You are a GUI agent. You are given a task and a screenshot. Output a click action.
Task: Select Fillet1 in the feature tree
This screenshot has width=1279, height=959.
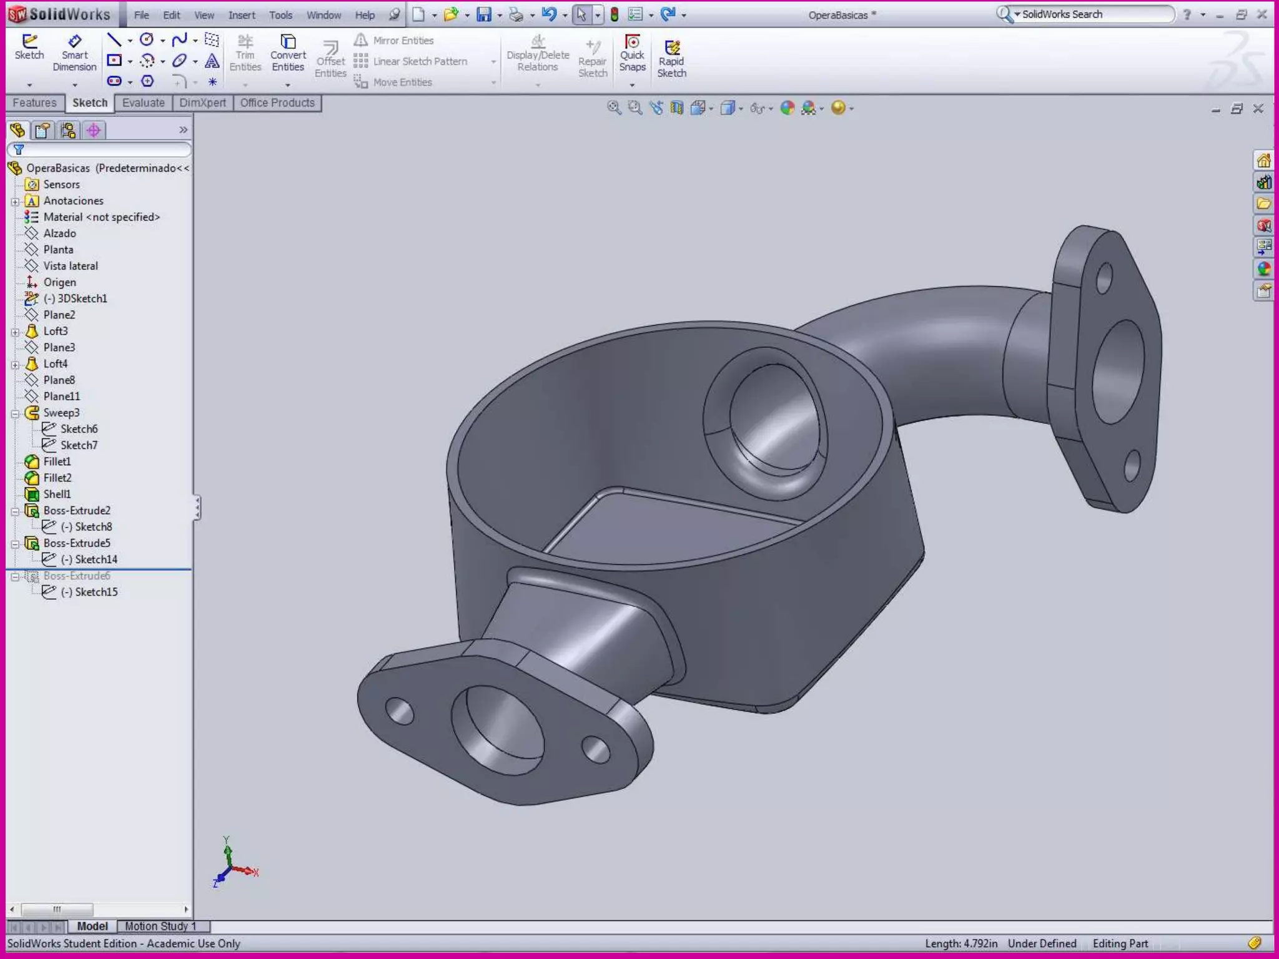pyautogui.click(x=57, y=461)
